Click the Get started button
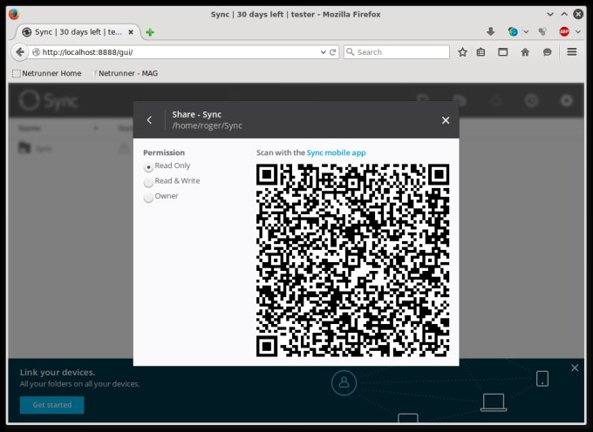This screenshot has width=593, height=432. (51, 405)
